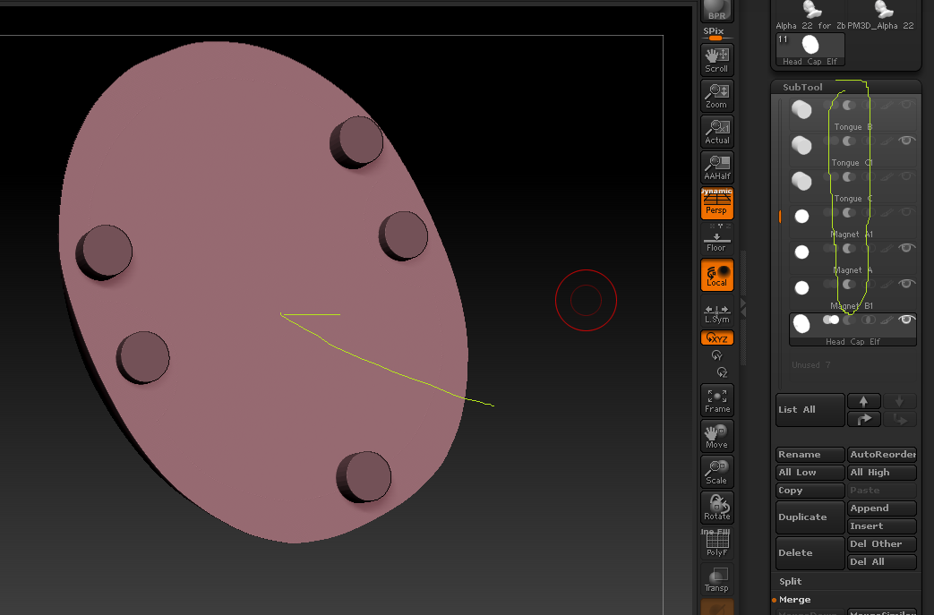The width and height of the screenshot is (934, 615).
Task: Select the PM3D_Alpha 22 tool thumbnail
Action: pos(881,15)
